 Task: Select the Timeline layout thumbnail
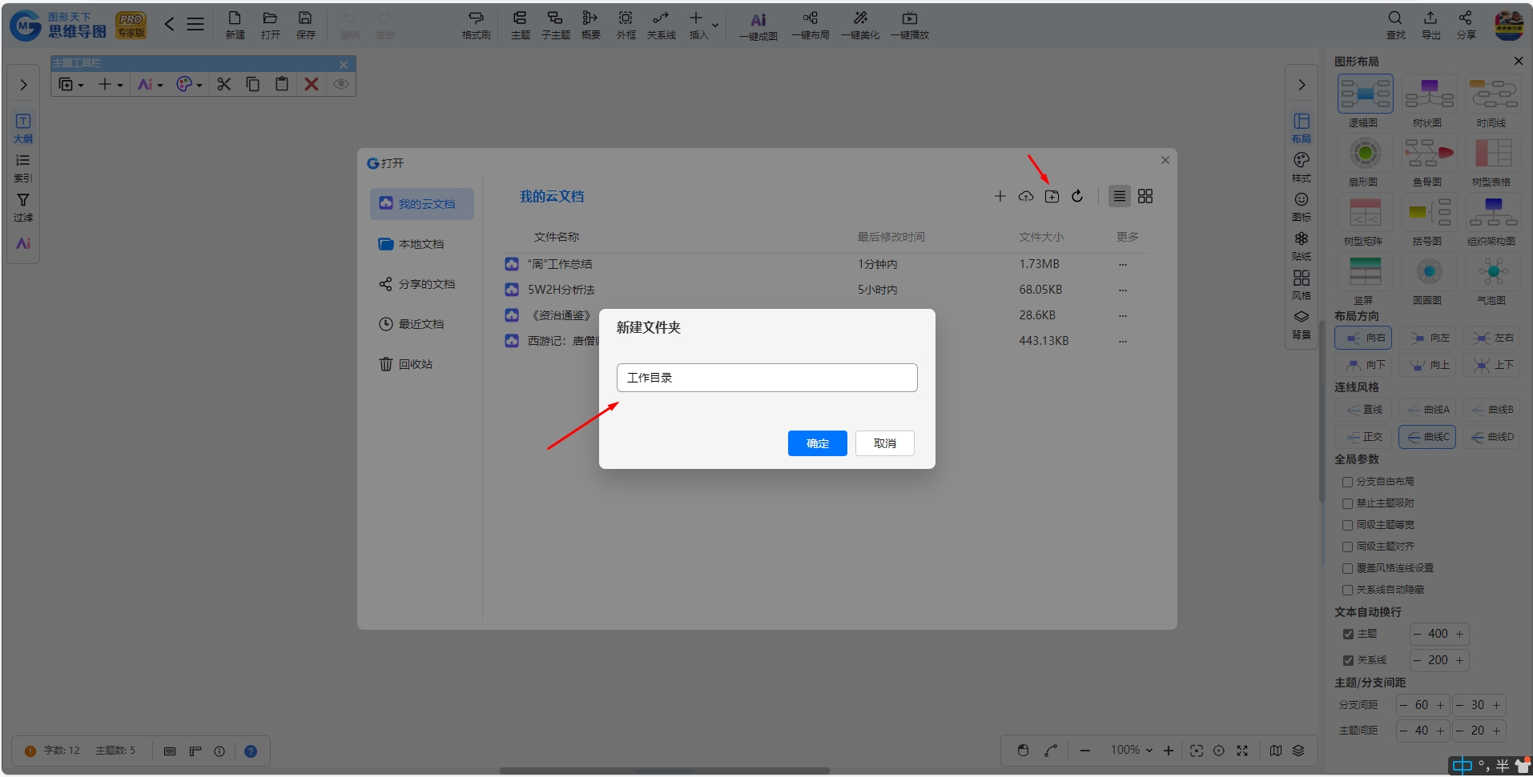click(x=1493, y=100)
